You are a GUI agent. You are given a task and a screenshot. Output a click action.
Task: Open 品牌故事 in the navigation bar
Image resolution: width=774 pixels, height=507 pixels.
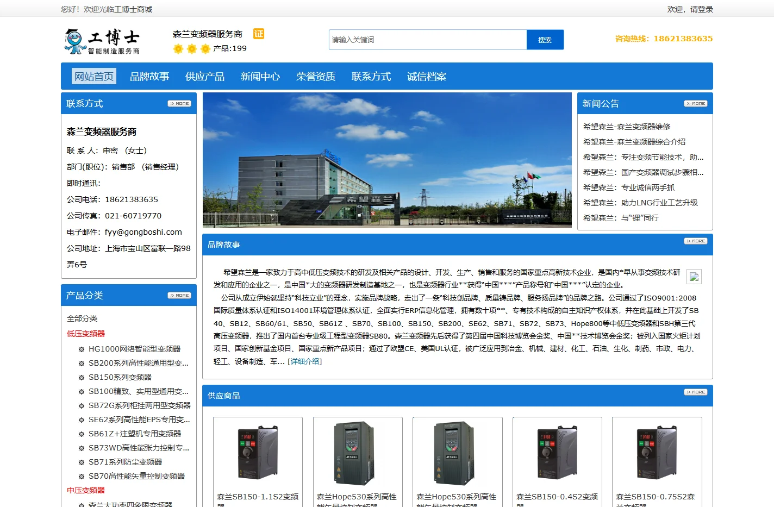[x=149, y=76]
